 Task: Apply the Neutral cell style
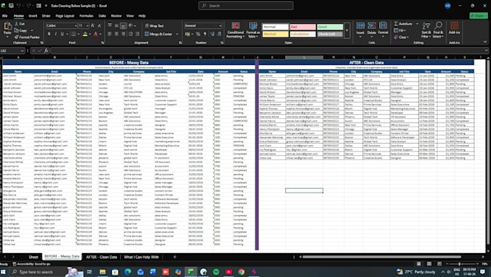click(x=275, y=34)
